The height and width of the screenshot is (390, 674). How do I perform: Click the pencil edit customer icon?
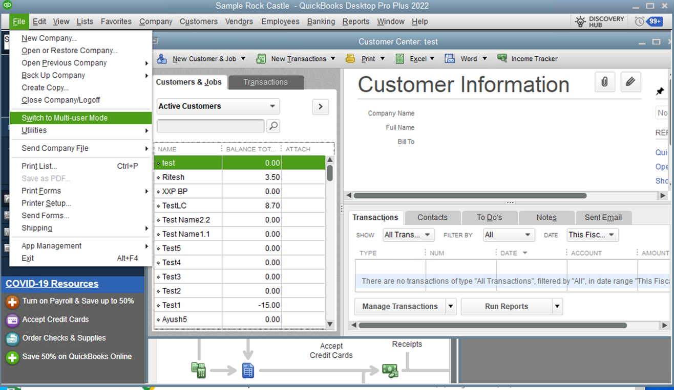631,82
